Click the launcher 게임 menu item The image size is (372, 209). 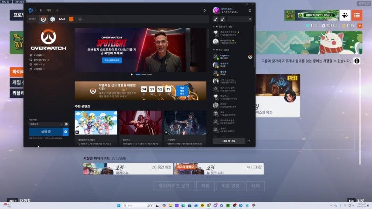[x=49, y=10]
